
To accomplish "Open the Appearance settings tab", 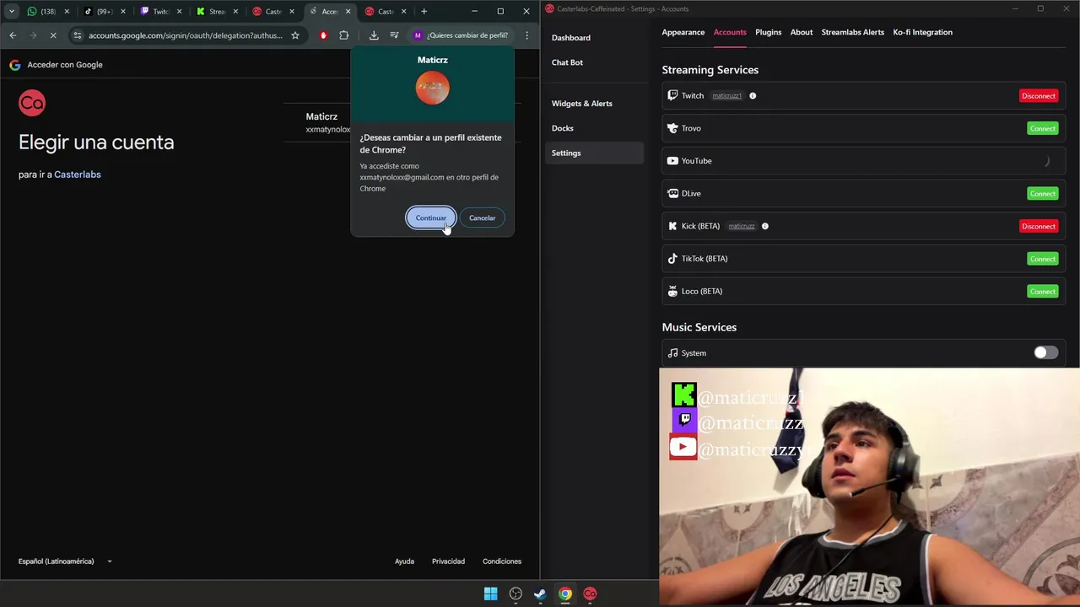I will (x=683, y=32).
